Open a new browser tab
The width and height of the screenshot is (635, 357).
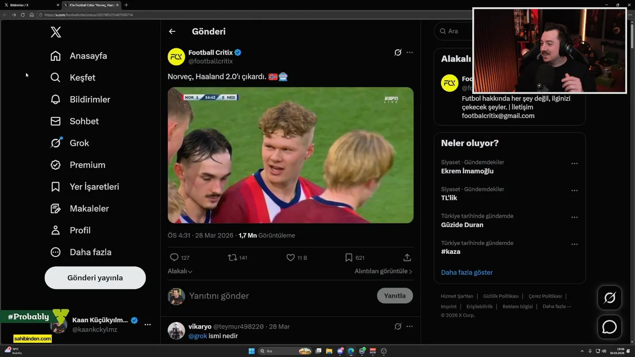126,5
